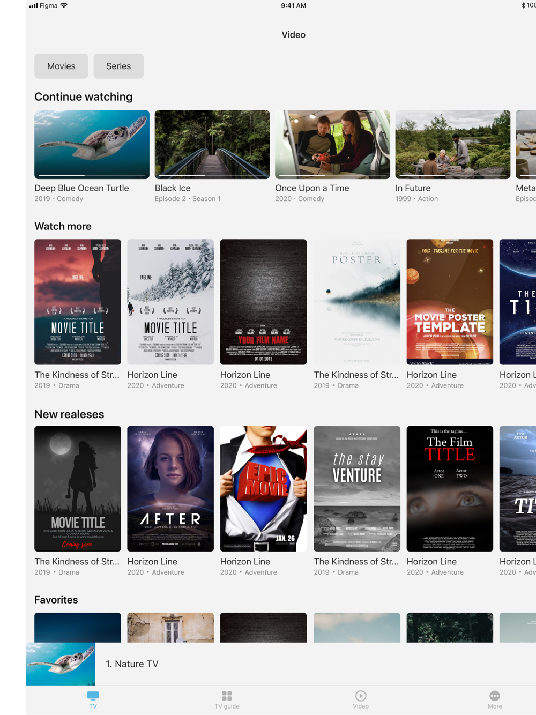Filter by Movies
The height and width of the screenshot is (715, 536).
pos(61,66)
